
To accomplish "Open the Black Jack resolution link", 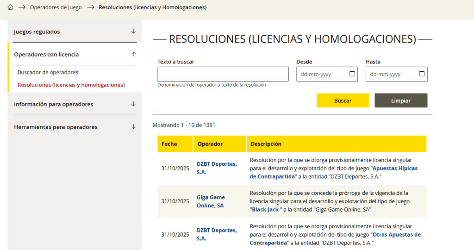I will click(x=266, y=210).
